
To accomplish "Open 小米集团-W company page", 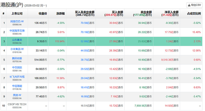I will pyautogui.click(x=17, y=49).
